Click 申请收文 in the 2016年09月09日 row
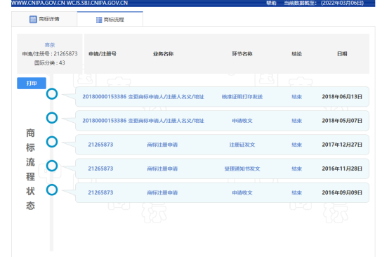The width and height of the screenshot is (389, 257). click(242, 192)
